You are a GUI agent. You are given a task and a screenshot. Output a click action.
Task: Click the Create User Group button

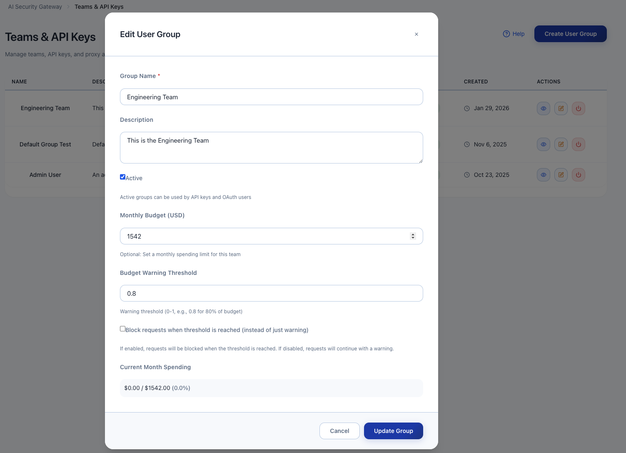pyautogui.click(x=570, y=34)
